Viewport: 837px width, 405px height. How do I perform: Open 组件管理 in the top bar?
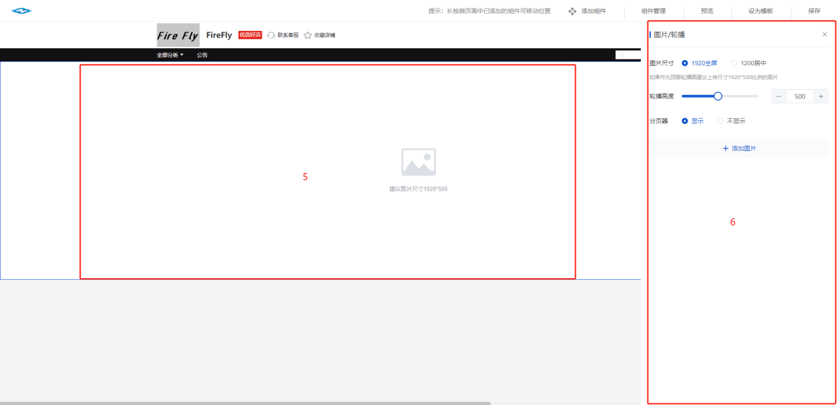[x=653, y=11]
